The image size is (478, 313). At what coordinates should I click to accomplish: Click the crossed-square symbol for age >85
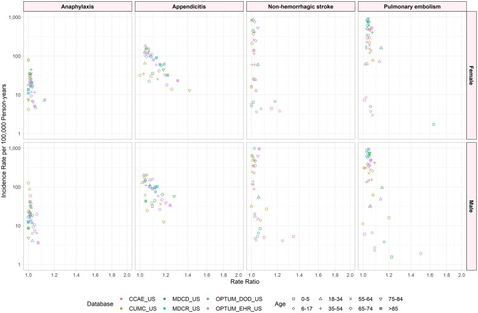point(381,309)
